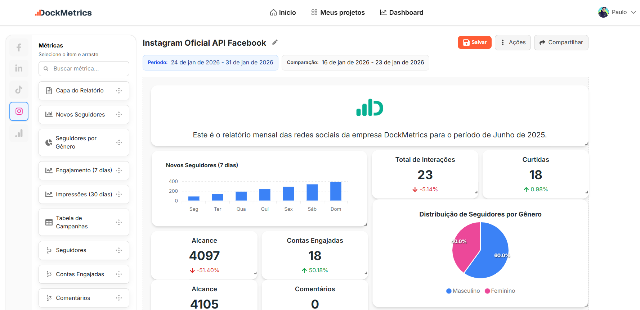This screenshot has height=310, width=640.
Task: Open the Dashboard navigation item
Action: tap(402, 13)
